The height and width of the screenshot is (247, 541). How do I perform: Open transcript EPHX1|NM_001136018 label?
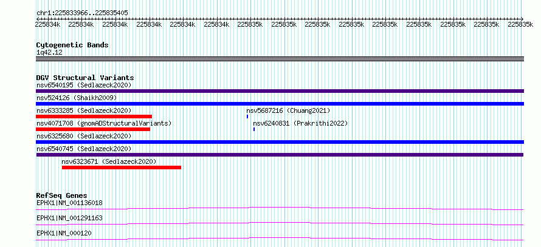pyautogui.click(x=69, y=203)
